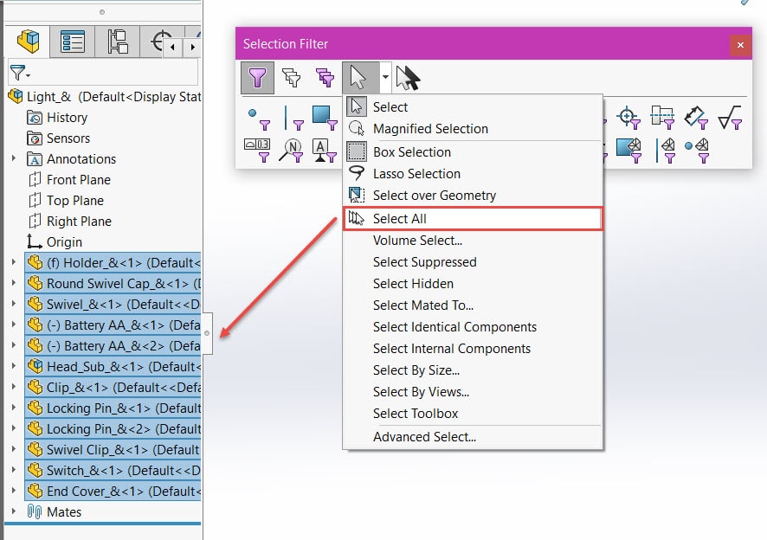Click the Center Marks filter crosshair icon
The image size is (767, 540).
[628, 118]
